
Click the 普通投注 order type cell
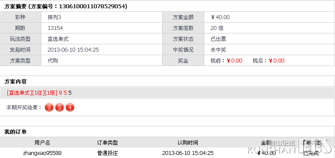107,153
